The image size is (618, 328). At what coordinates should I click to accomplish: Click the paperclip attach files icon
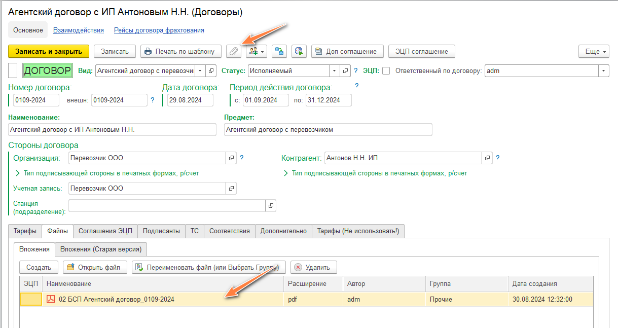pos(234,51)
